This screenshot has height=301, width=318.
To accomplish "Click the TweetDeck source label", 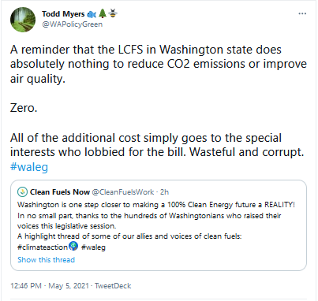I will pyautogui.click(x=113, y=286).
